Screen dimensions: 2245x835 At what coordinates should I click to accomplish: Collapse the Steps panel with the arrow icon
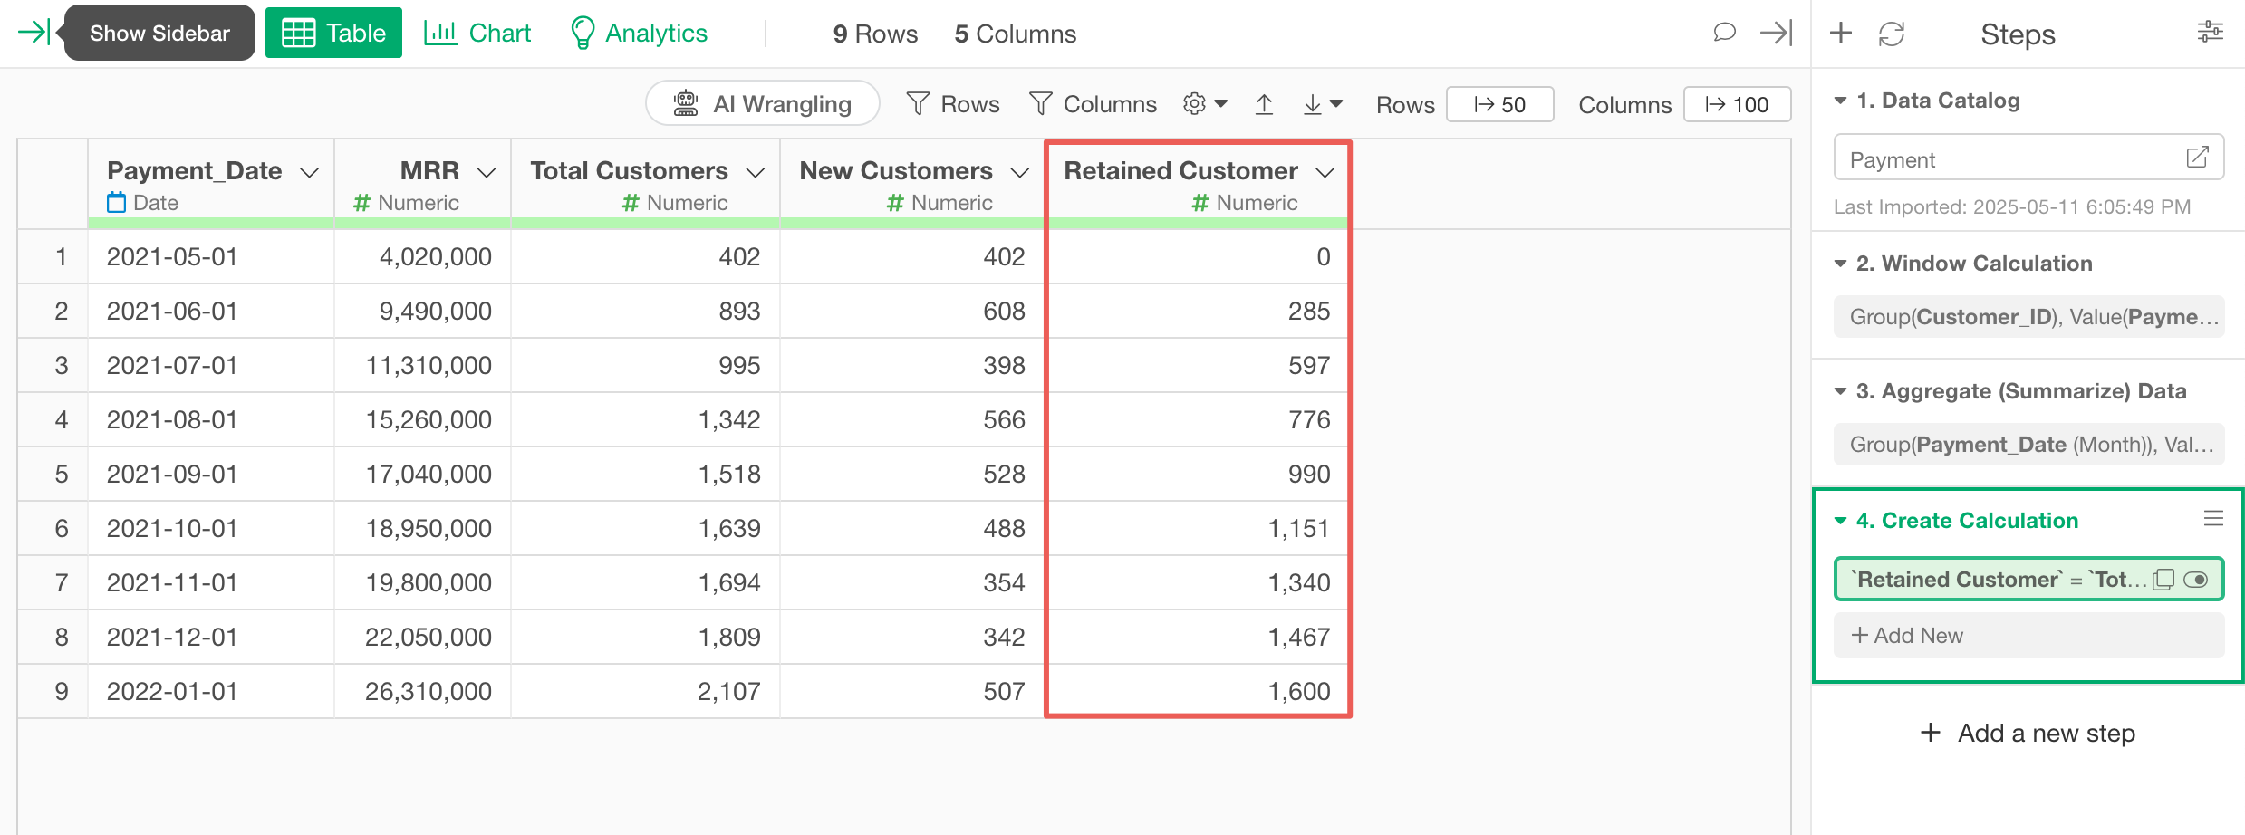(x=1776, y=33)
